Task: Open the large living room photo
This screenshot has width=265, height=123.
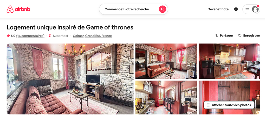Action: pos(70,79)
